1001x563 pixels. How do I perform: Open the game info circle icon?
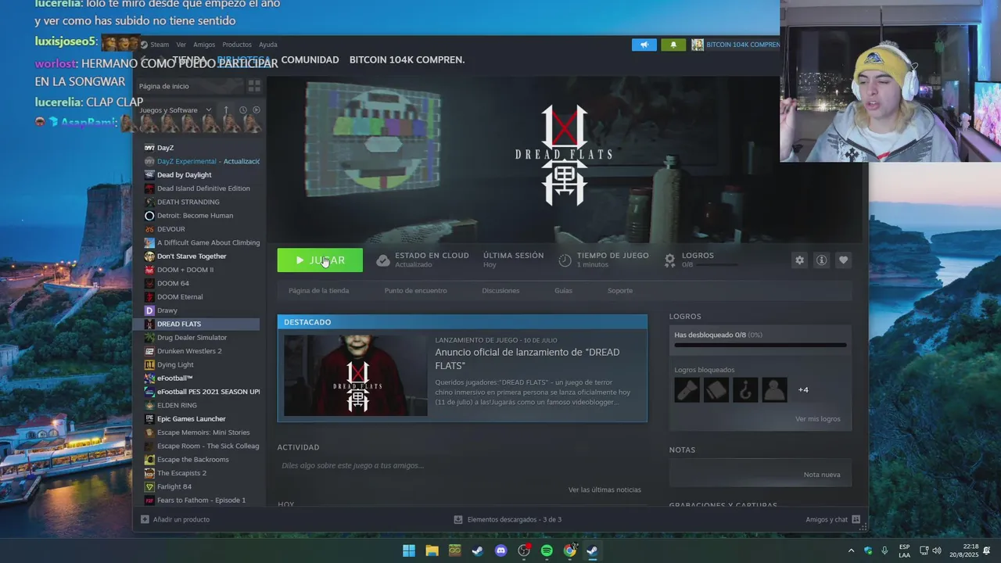[x=821, y=260]
